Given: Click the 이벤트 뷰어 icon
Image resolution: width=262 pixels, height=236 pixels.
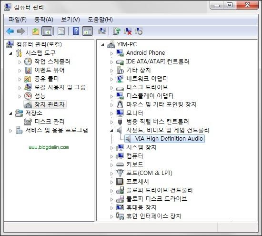Looking at the screenshot, I should click(28, 70).
